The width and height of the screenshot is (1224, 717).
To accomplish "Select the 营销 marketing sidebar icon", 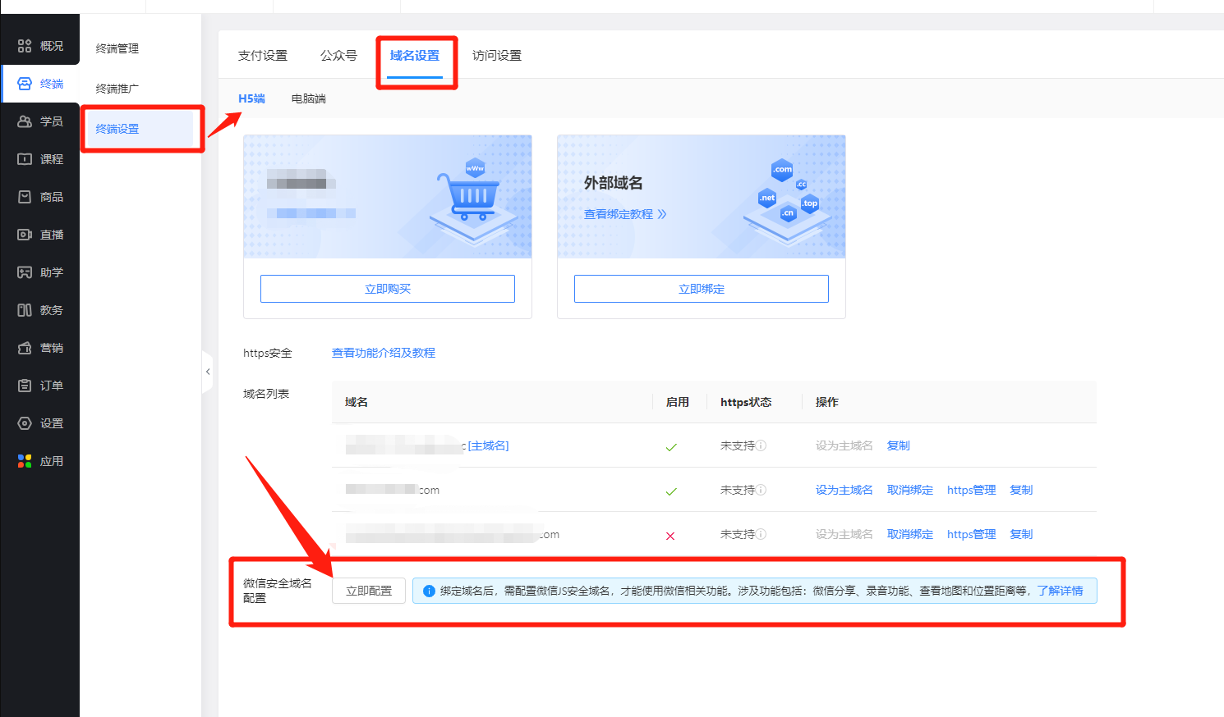I will [25, 348].
